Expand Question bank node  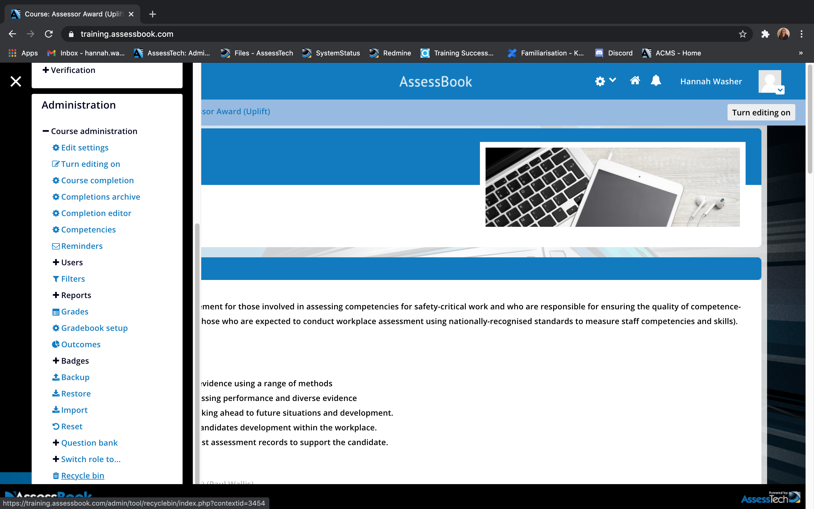pos(56,443)
